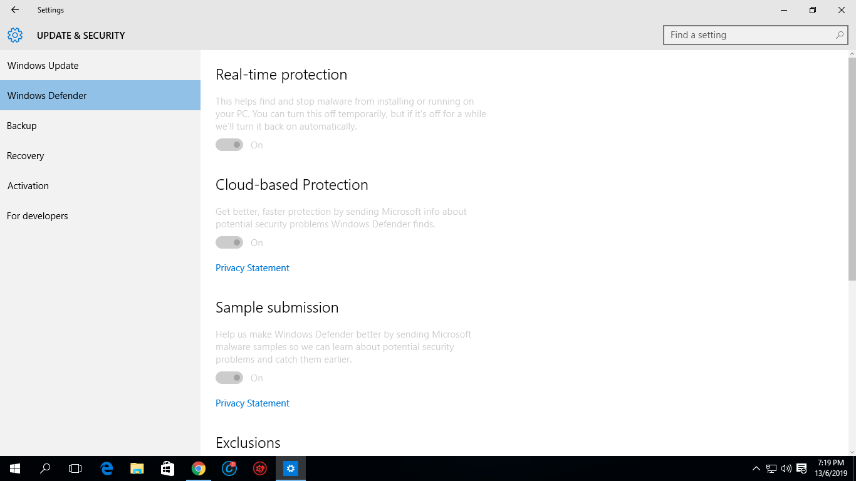The image size is (856, 481).
Task: Open the Recovery section
Action: pyautogui.click(x=100, y=155)
